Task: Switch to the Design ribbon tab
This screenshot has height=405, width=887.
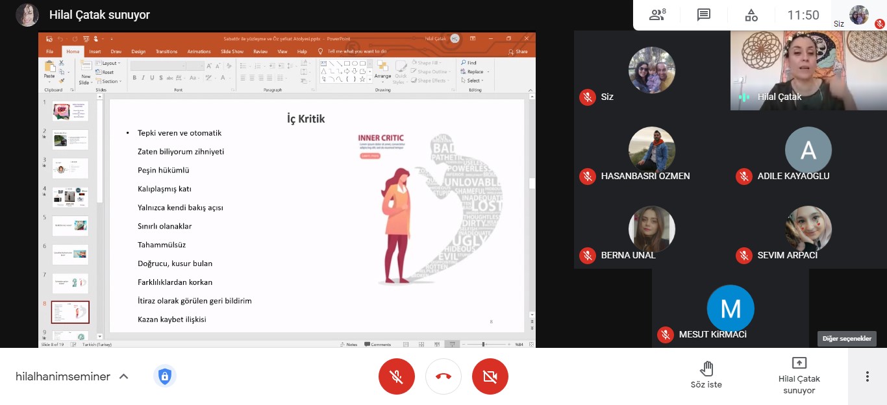Action: click(x=138, y=51)
